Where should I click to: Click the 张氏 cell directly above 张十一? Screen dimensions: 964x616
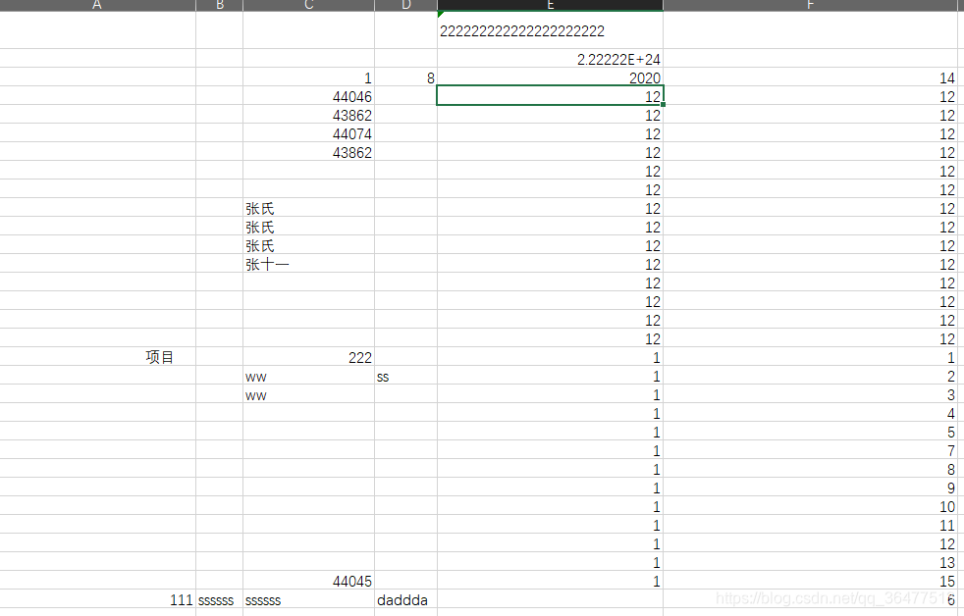pos(308,245)
